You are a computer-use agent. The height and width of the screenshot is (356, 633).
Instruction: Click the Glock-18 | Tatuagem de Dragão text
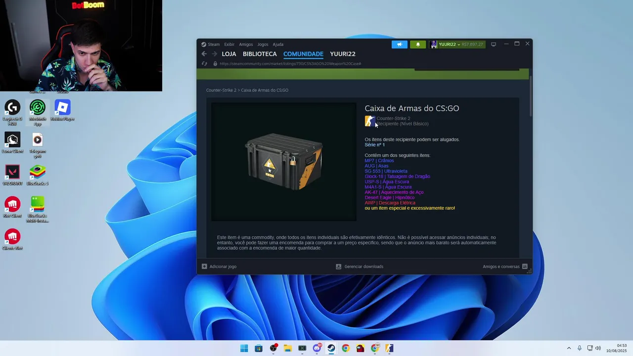pos(397,177)
